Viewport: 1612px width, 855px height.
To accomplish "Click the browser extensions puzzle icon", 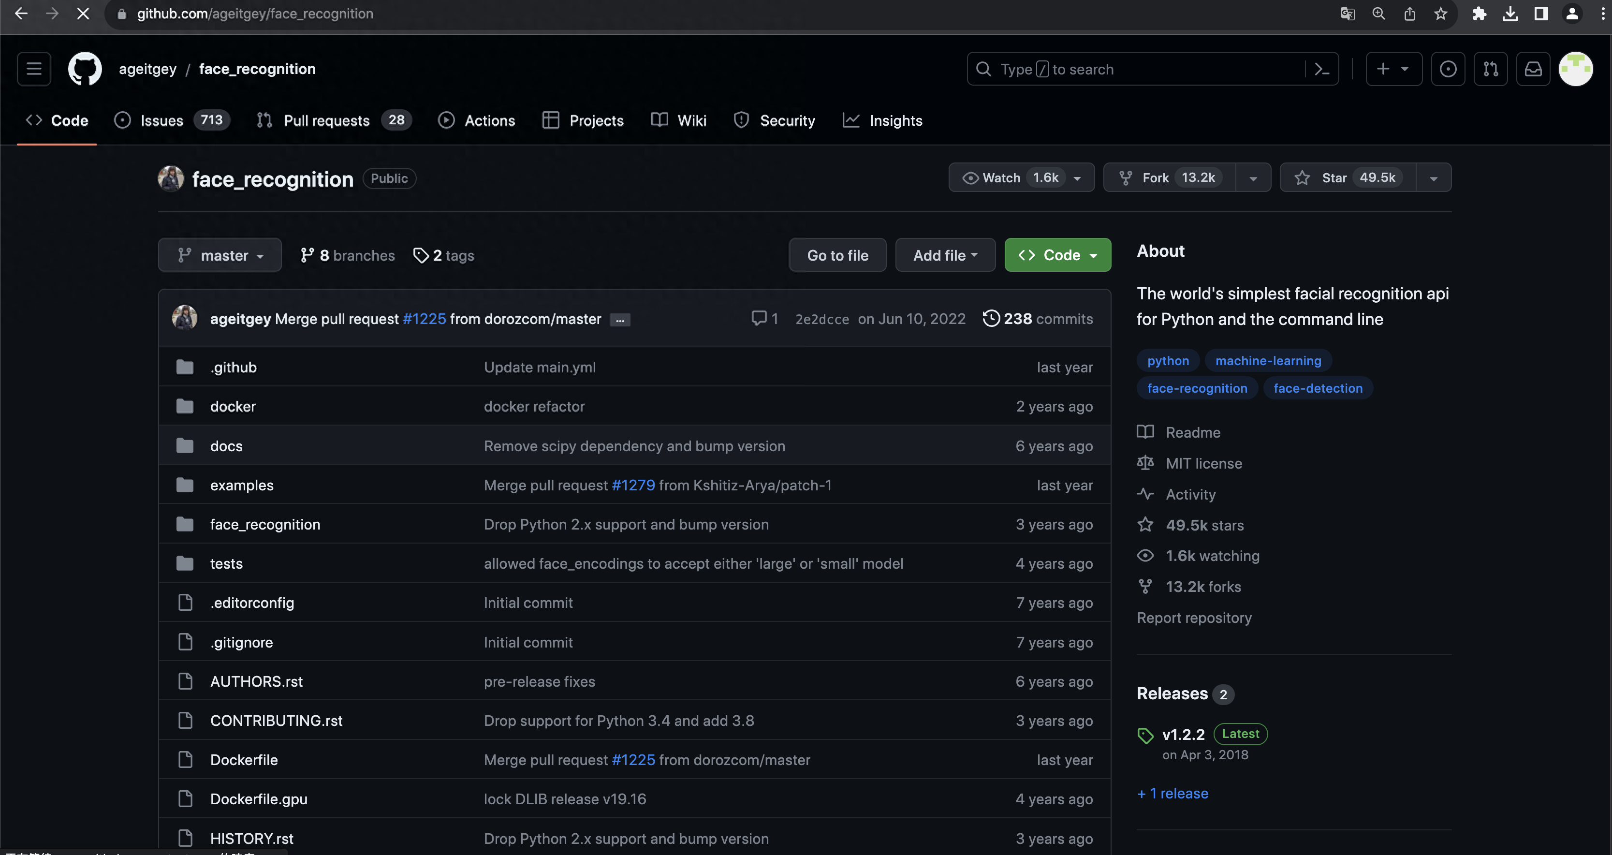I will click(x=1479, y=14).
